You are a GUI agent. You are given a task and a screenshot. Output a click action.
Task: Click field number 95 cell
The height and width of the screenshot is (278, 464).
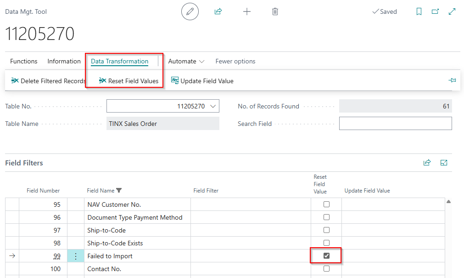tap(43, 204)
